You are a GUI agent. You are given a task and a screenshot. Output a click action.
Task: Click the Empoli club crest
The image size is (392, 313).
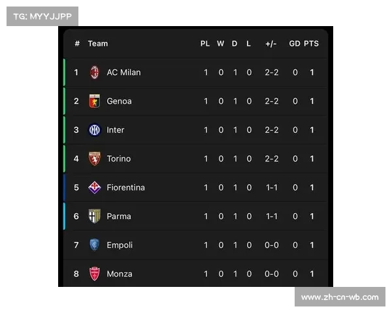click(x=95, y=245)
